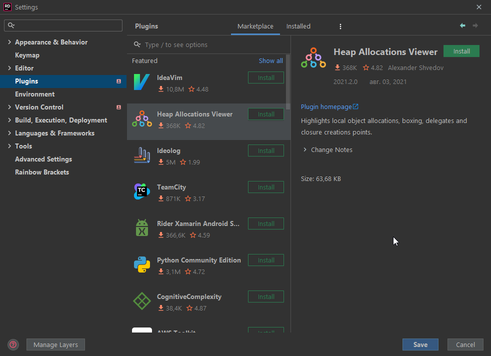Click Show all featured plugins link
This screenshot has width=491, height=356.
click(x=270, y=60)
